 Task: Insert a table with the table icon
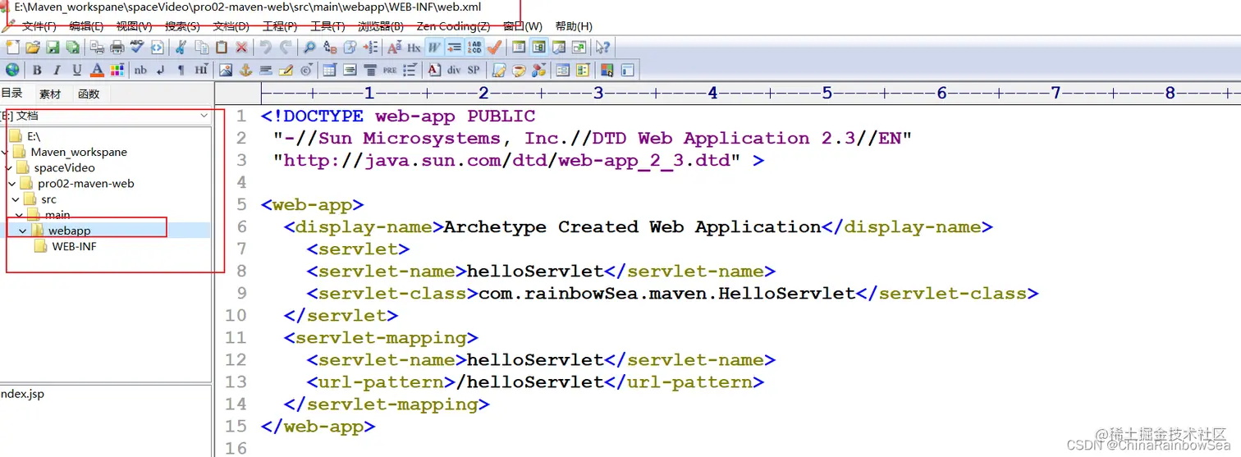[x=328, y=70]
